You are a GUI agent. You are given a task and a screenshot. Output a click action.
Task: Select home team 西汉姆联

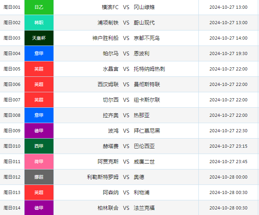tap(108, 84)
